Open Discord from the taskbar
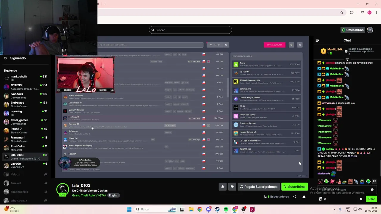This screenshot has height=214, width=381. click(x=208, y=209)
